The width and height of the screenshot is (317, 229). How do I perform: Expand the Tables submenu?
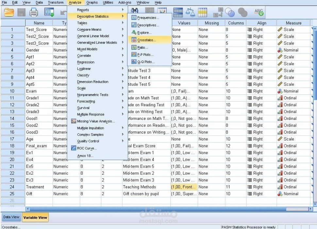(97, 23)
